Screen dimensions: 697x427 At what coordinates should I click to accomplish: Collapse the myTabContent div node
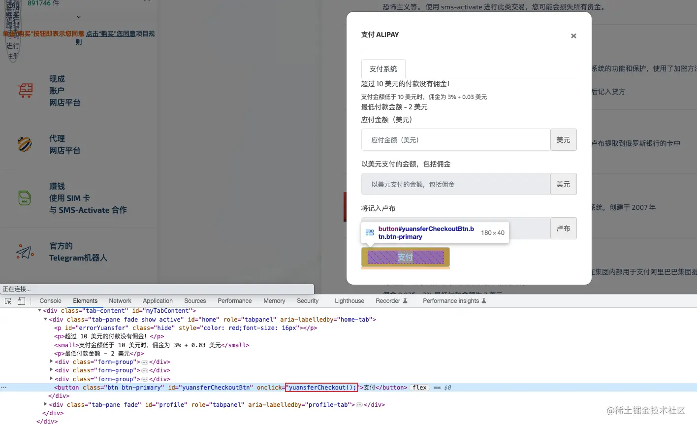(39, 311)
